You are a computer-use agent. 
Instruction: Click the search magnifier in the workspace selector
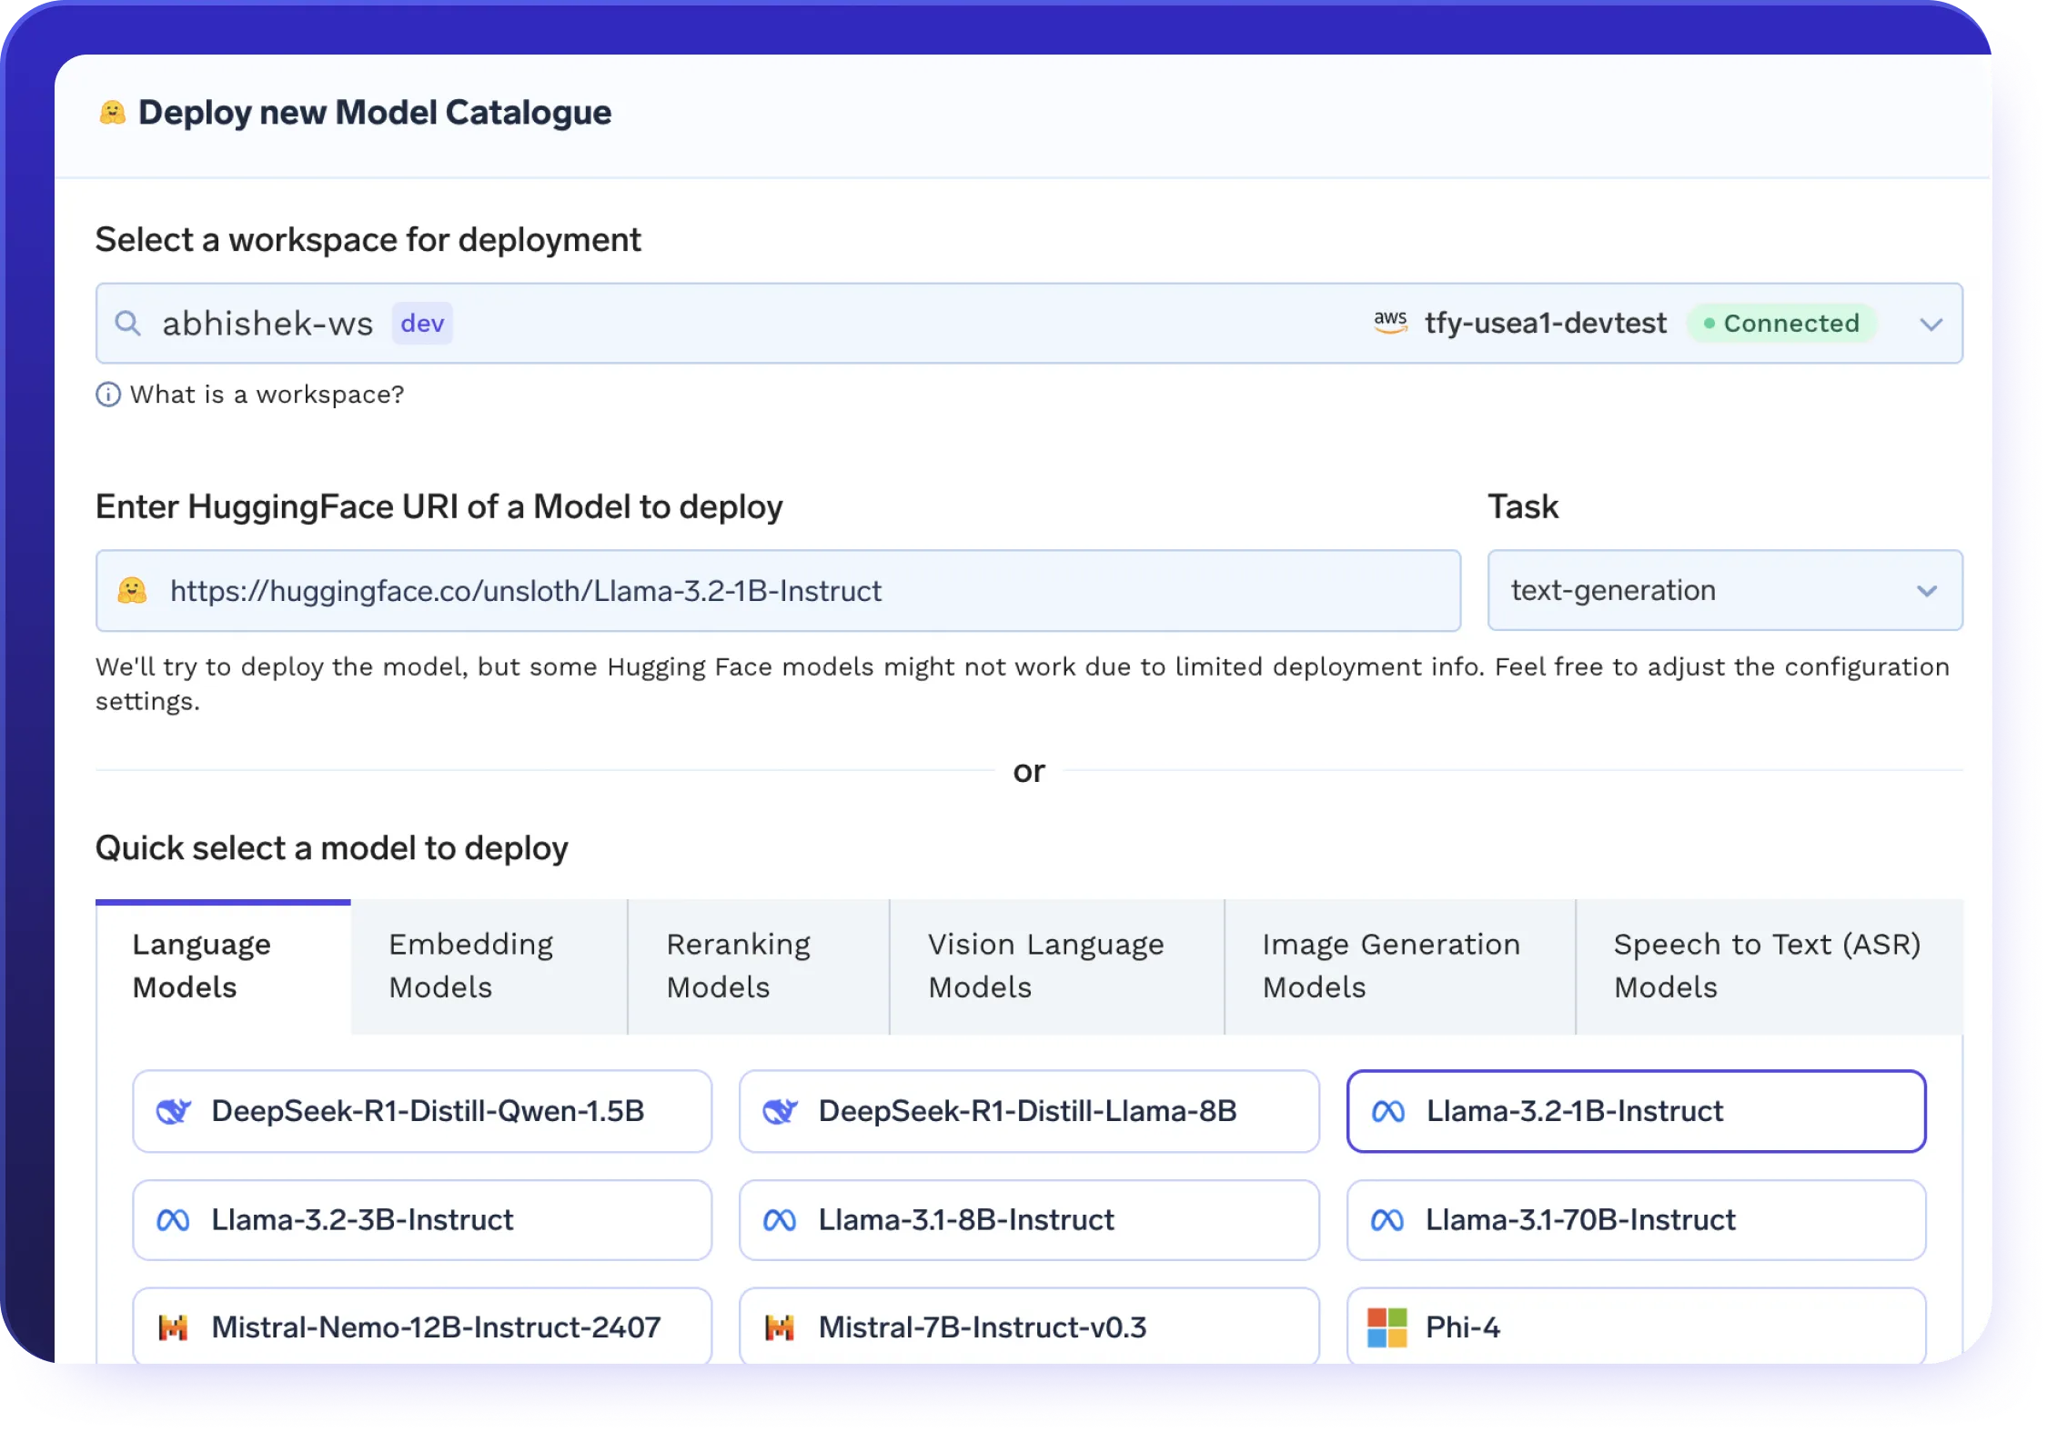[128, 323]
